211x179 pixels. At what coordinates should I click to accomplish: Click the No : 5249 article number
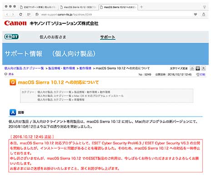point(145,74)
